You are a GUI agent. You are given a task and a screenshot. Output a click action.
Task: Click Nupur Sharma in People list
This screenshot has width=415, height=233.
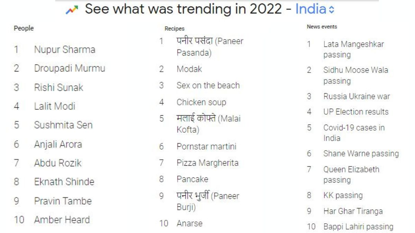pyautogui.click(x=64, y=50)
